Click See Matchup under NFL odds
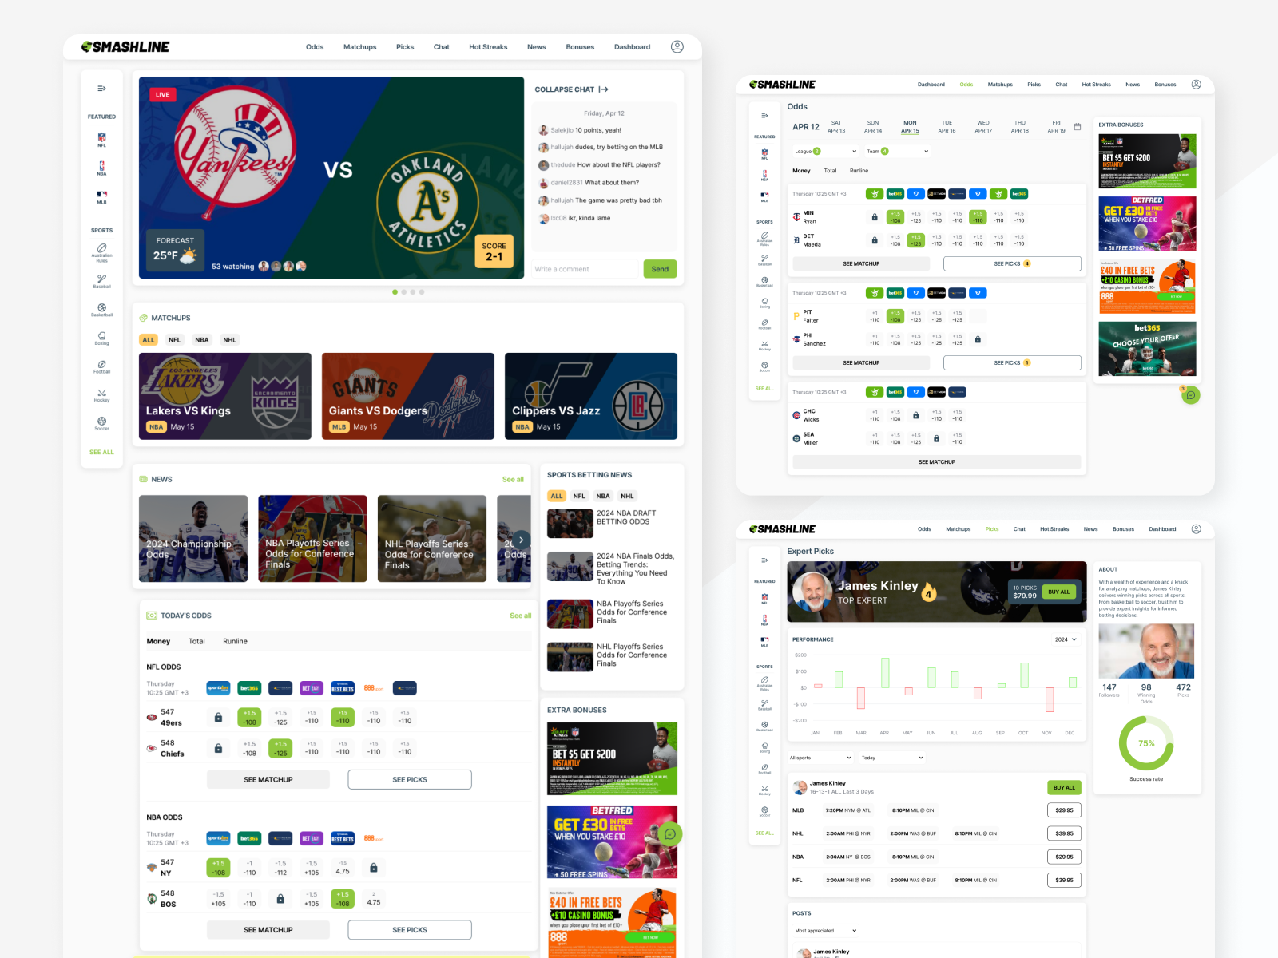Viewport: 1278px width, 958px height. pos(268,780)
